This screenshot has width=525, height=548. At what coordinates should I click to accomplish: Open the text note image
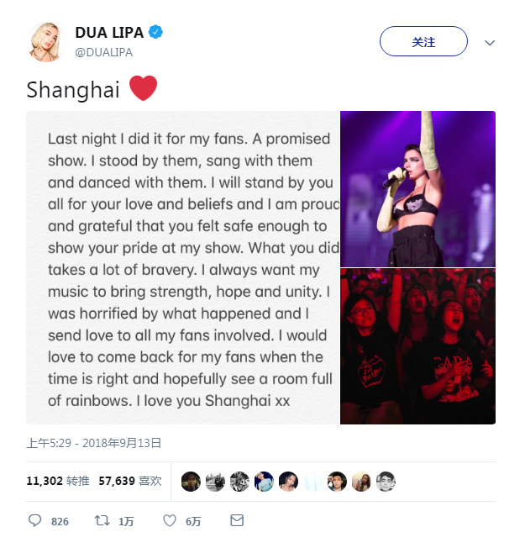point(182,268)
